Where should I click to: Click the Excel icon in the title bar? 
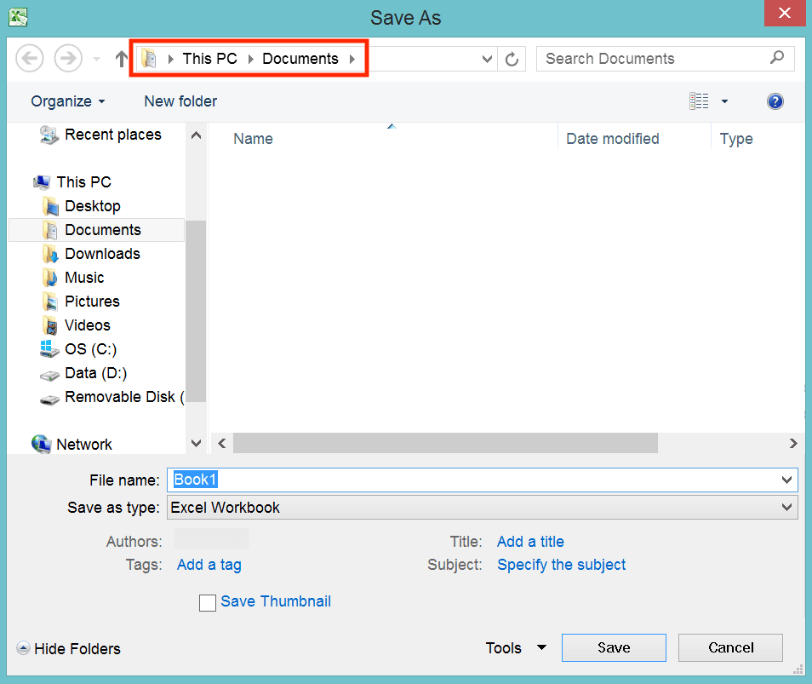pos(18,16)
